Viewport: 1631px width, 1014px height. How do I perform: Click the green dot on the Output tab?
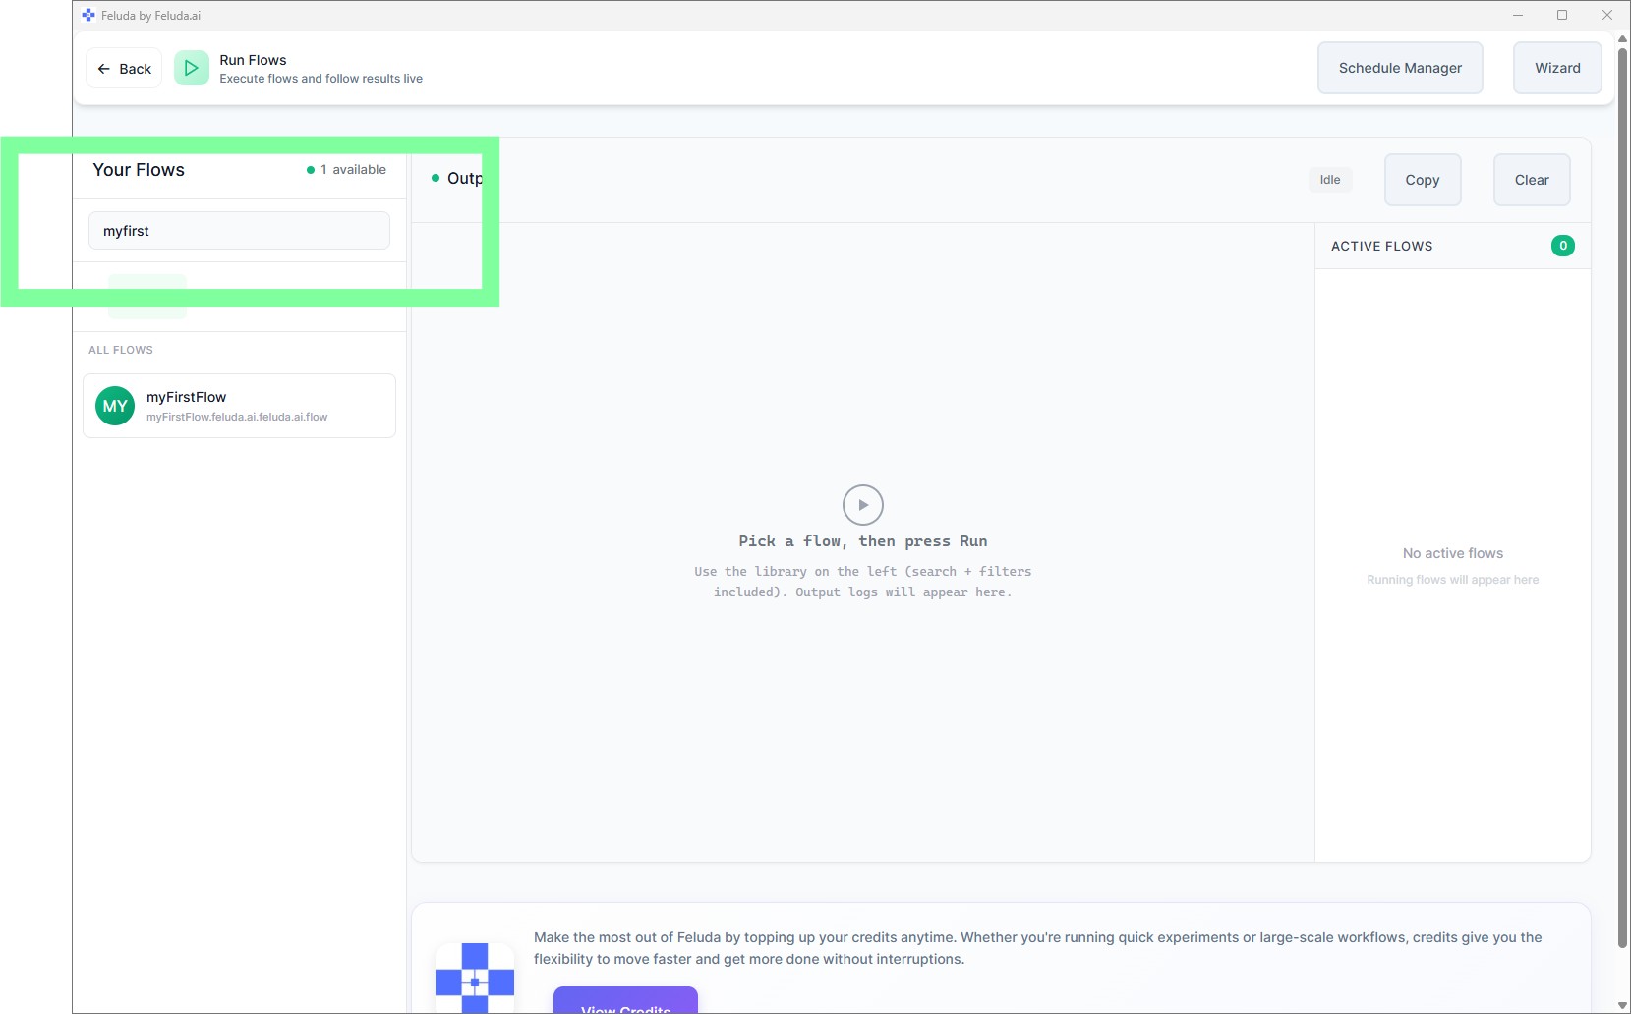[x=436, y=178]
